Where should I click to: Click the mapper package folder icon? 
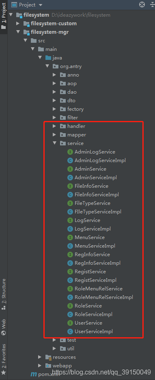click(63, 135)
